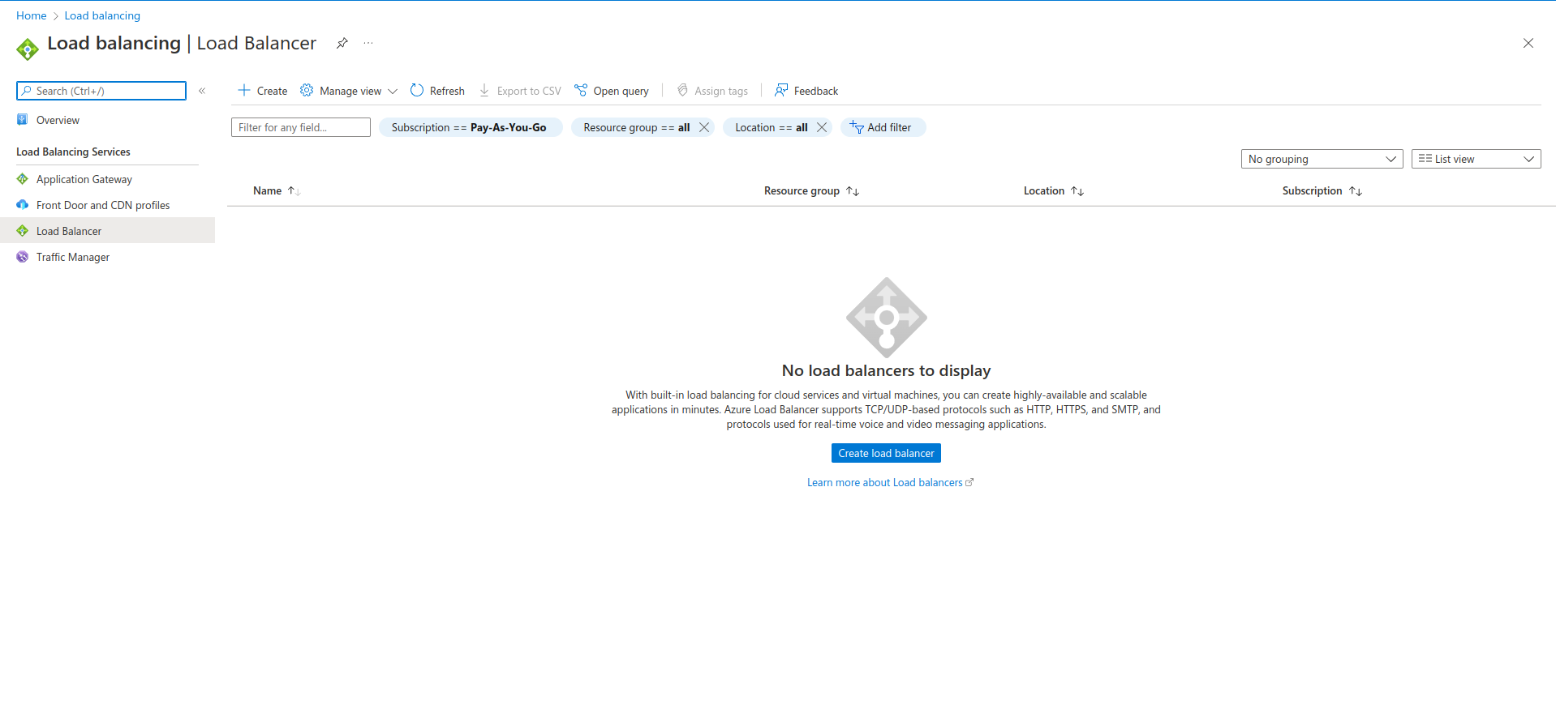Select Load Balancer in sidebar

click(107, 231)
